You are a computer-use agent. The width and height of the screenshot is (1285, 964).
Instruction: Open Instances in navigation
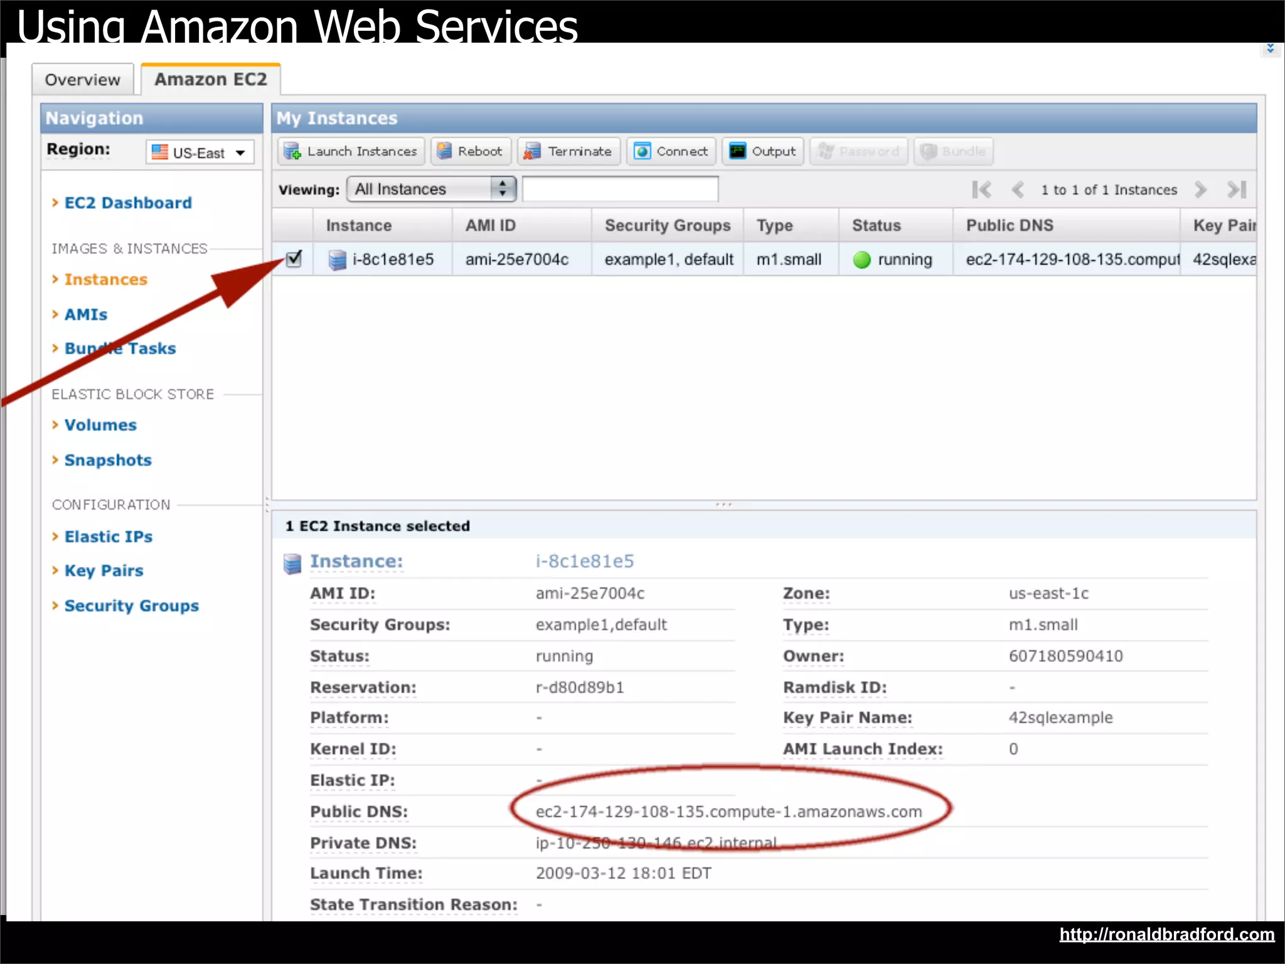click(105, 279)
